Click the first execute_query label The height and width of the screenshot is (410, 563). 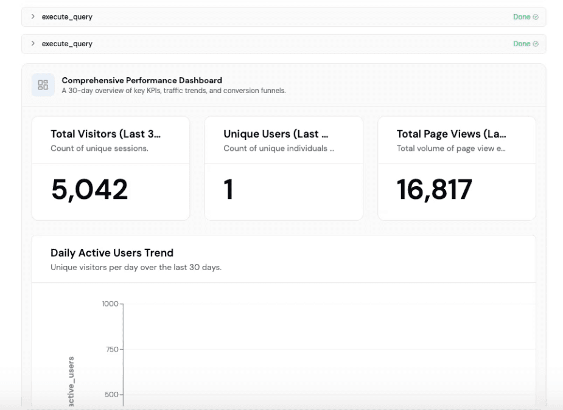click(67, 17)
